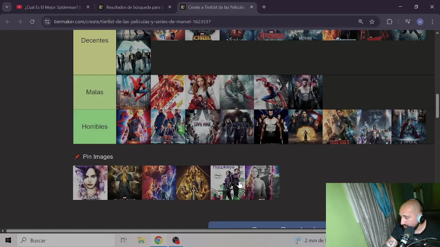This screenshot has height=247, width=440.
Task: Open Task View in the taskbar
Action: tap(124, 240)
